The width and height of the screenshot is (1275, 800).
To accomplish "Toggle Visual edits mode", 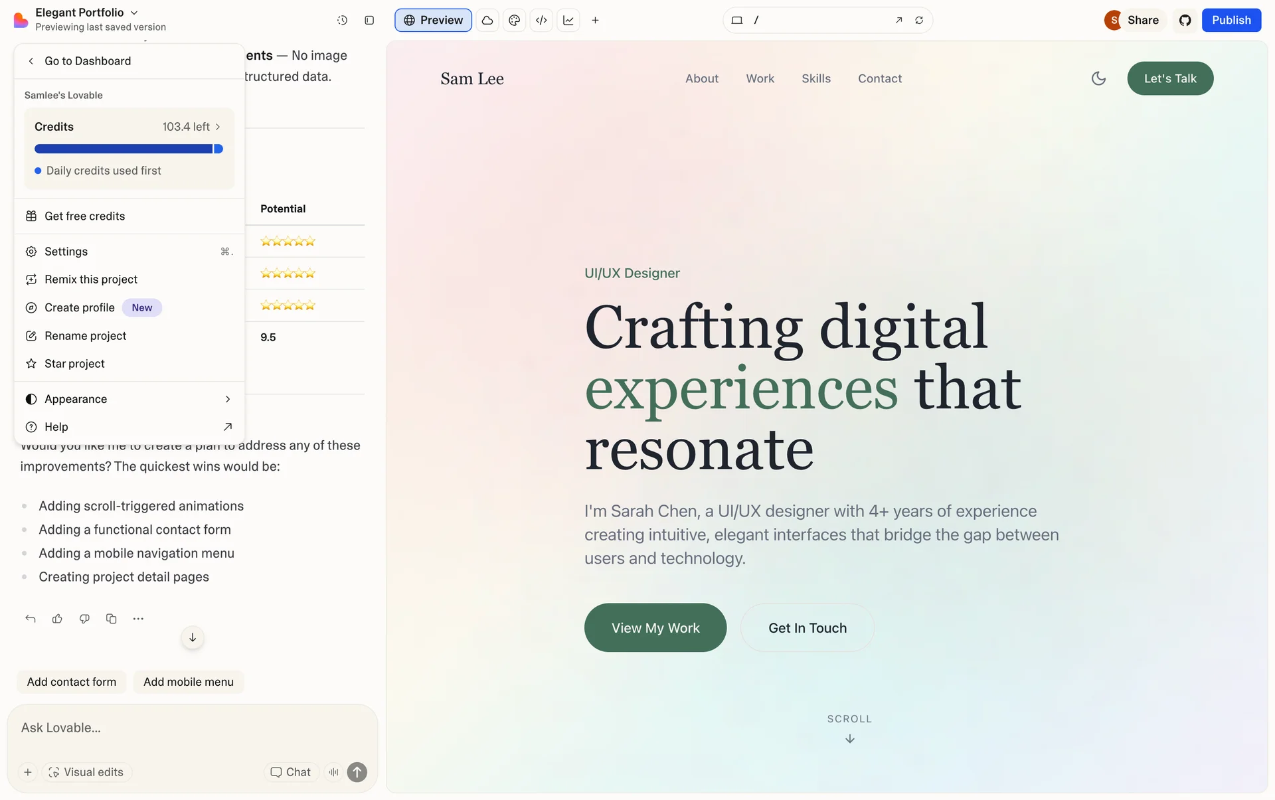I will [86, 772].
